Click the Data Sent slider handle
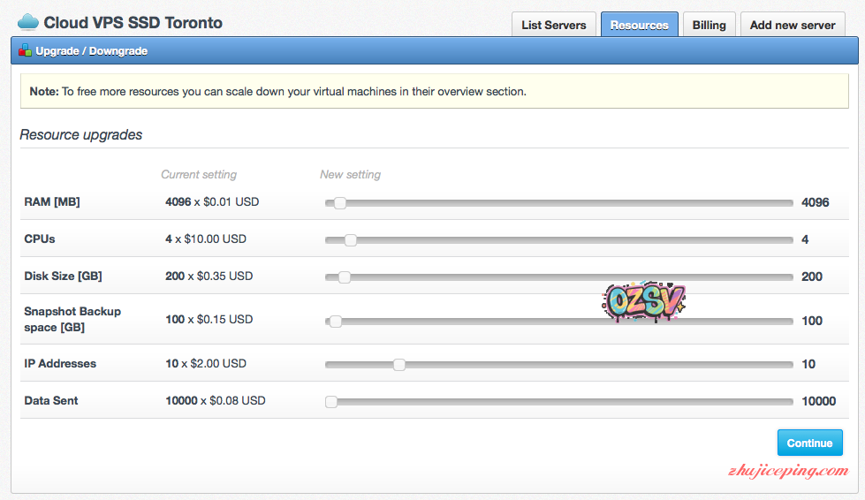This screenshot has height=500, width=865. [x=331, y=402]
